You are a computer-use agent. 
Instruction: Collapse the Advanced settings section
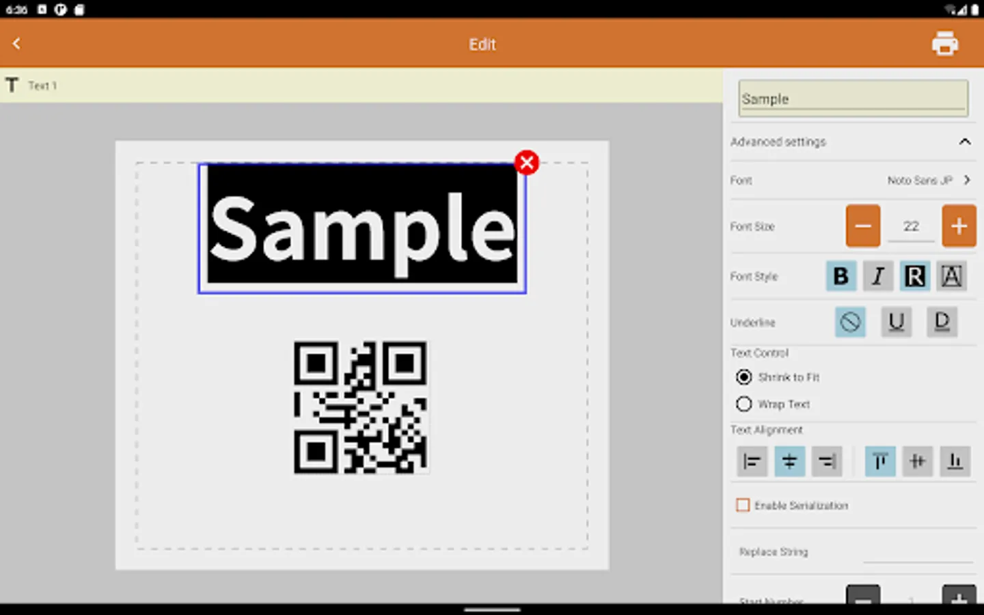965,141
